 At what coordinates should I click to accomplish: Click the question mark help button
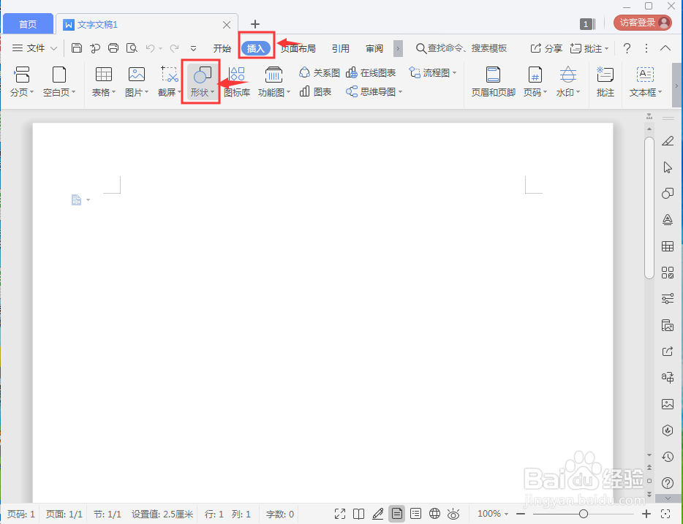[x=627, y=48]
